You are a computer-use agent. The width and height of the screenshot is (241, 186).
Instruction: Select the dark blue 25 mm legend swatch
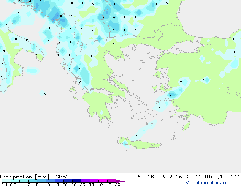(76, 181)
